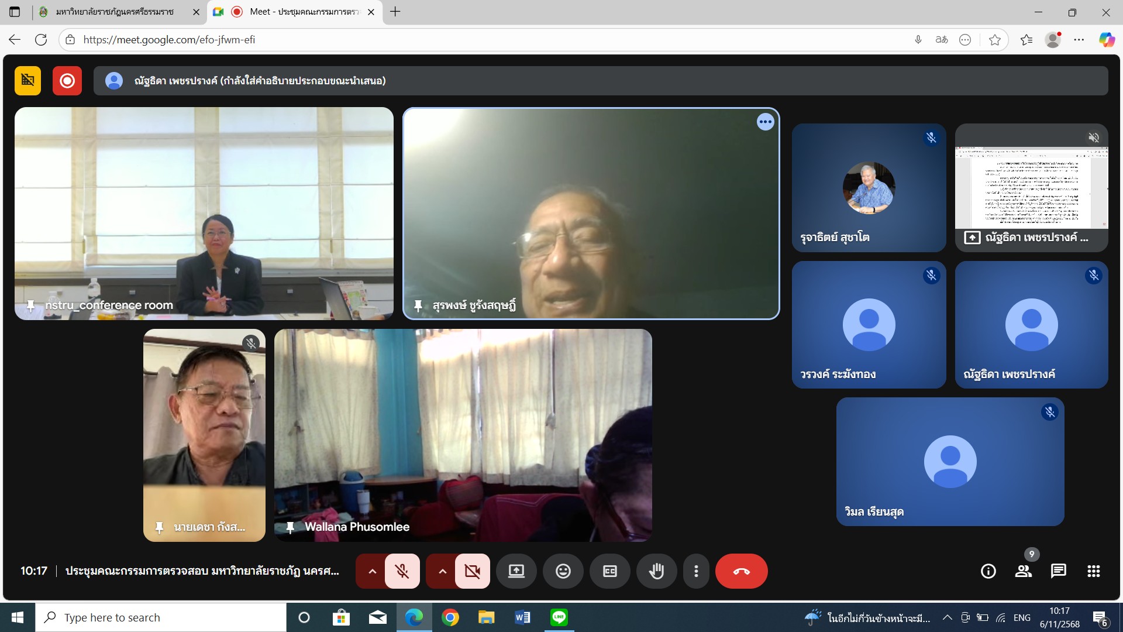The height and width of the screenshot is (632, 1123).
Task: Click the red recording indicator icon
Action: pyautogui.click(x=67, y=81)
